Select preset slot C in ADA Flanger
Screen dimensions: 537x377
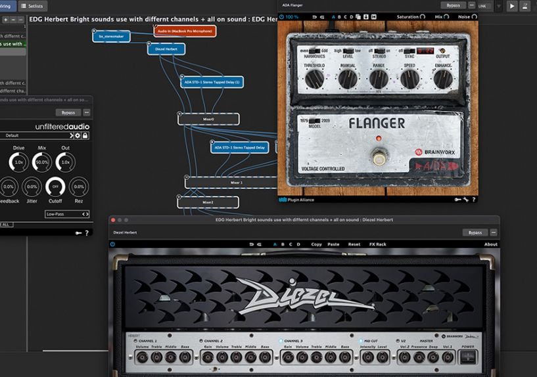coord(345,17)
